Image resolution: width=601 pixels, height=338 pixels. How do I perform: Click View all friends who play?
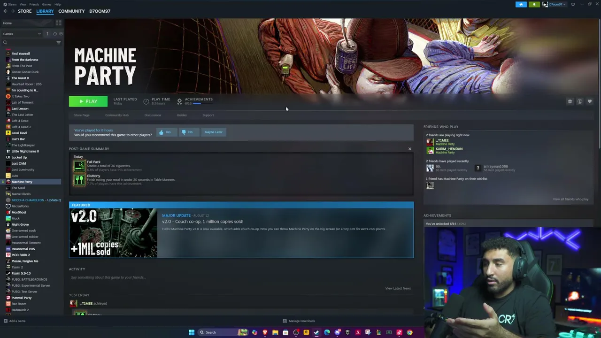pos(570,199)
